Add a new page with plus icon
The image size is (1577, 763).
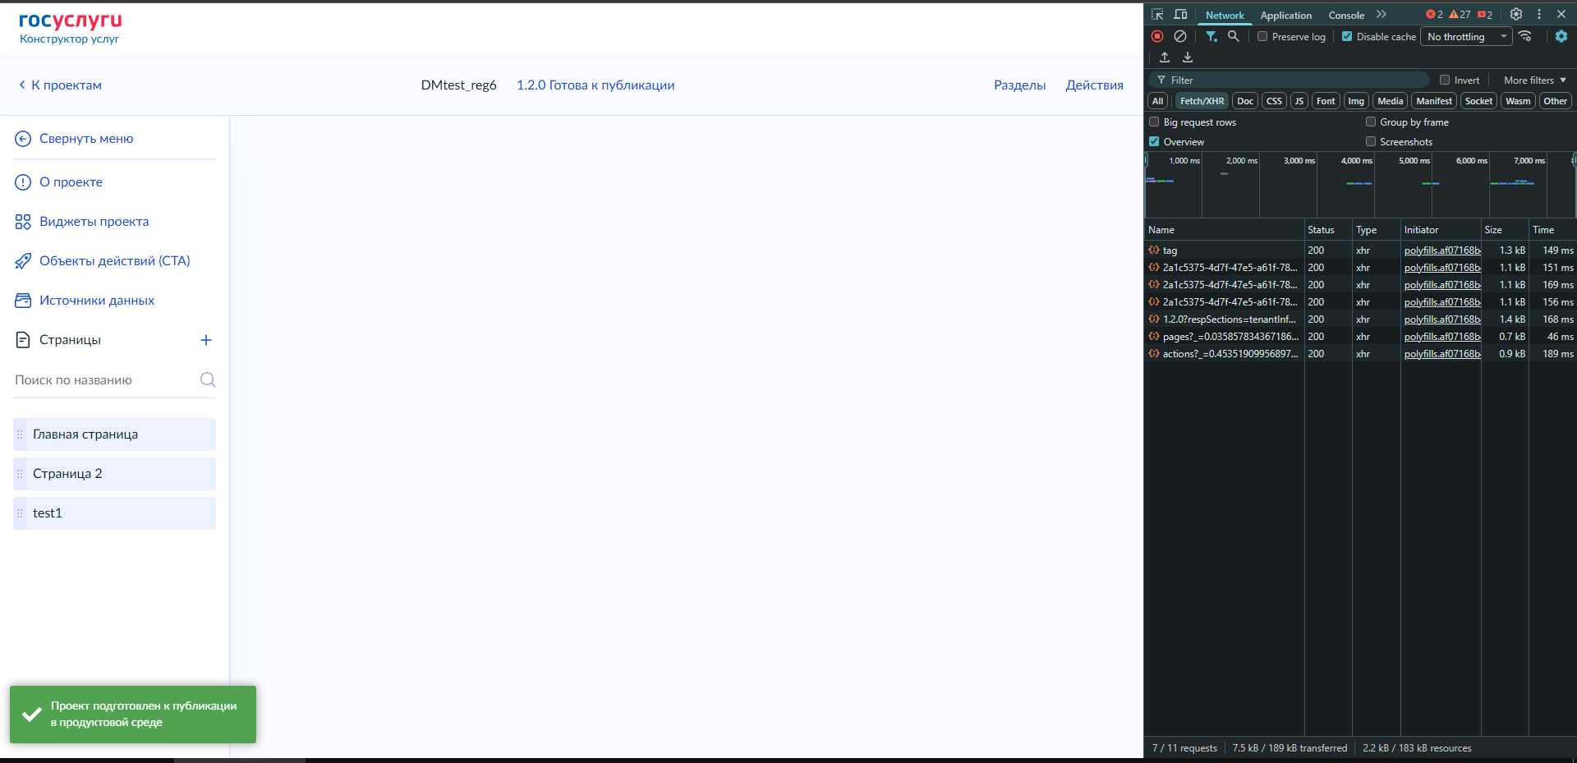tap(206, 340)
